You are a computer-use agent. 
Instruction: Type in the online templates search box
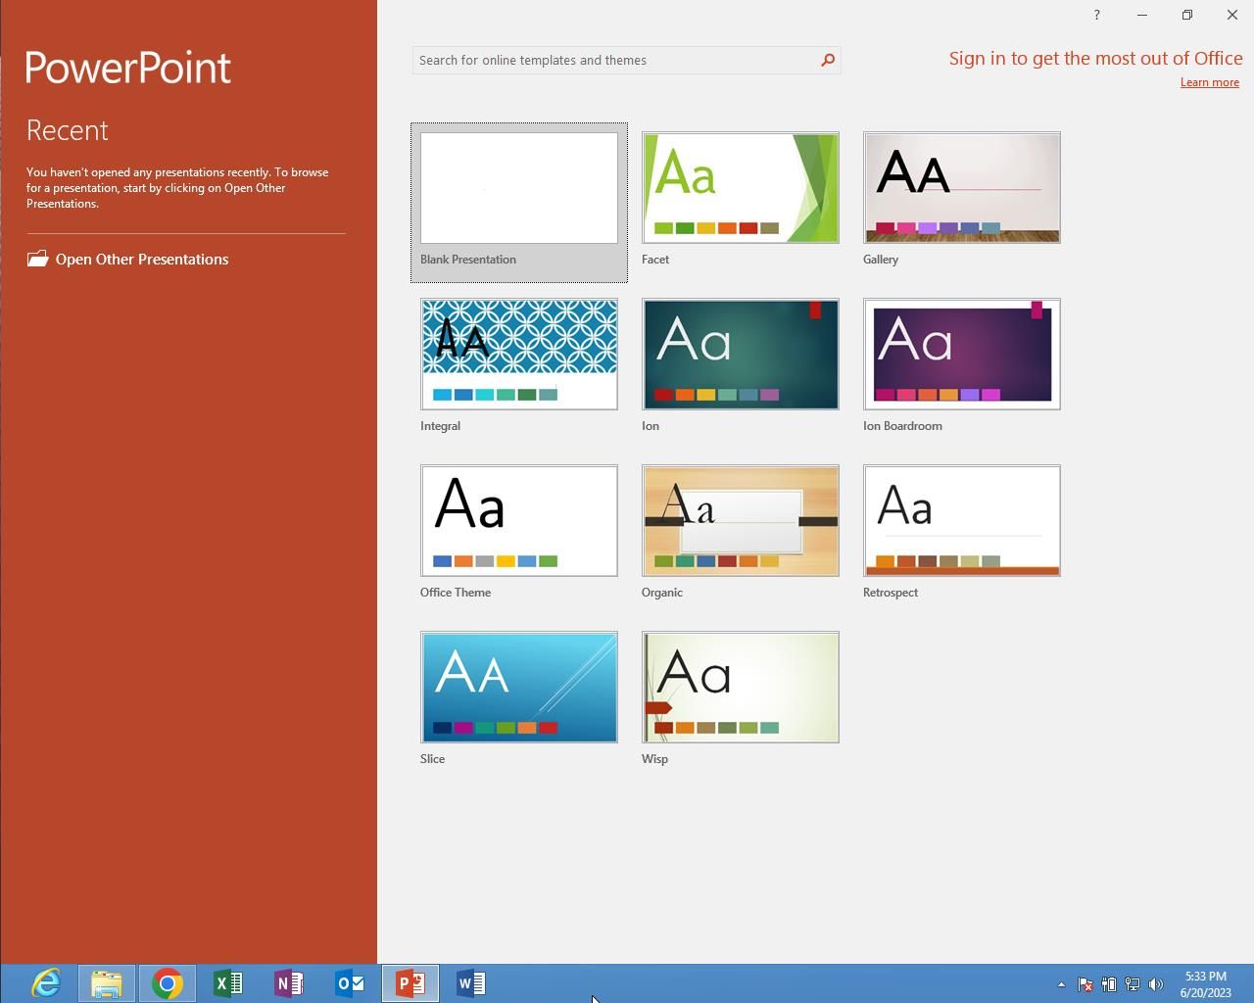tap(615, 60)
